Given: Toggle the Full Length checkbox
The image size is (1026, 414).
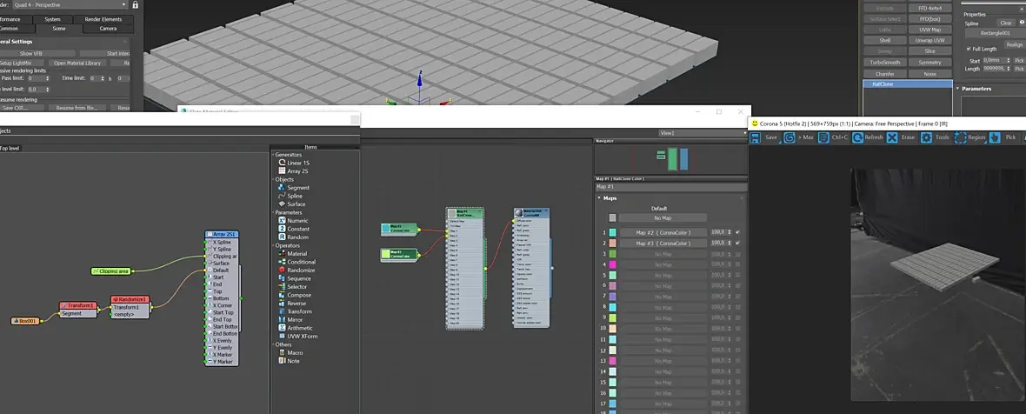Looking at the screenshot, I should point(969,49).
